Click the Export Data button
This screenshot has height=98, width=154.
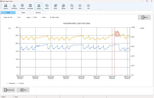point(9,90)
